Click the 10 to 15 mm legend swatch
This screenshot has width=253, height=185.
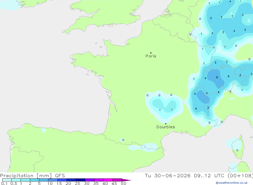(53, 180)
